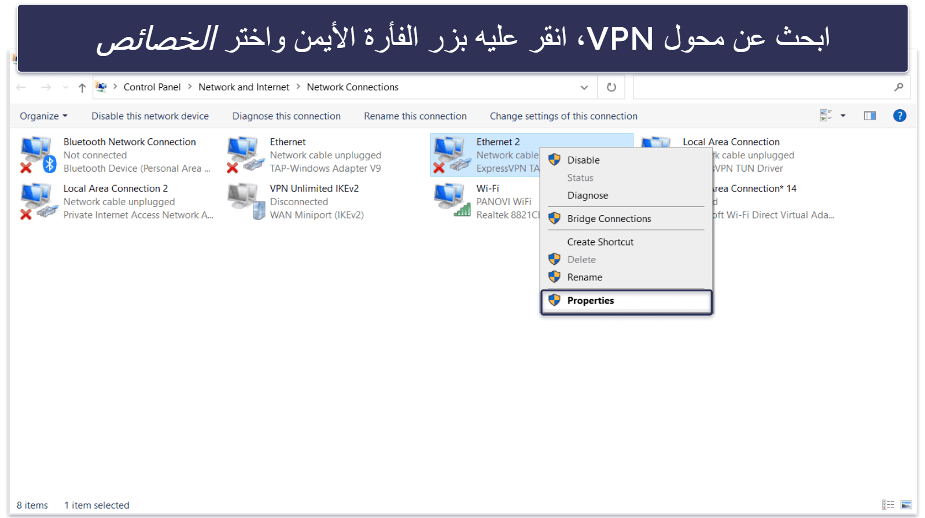
Task: Click the 8 items status text
Action: [x=32, y=505]
